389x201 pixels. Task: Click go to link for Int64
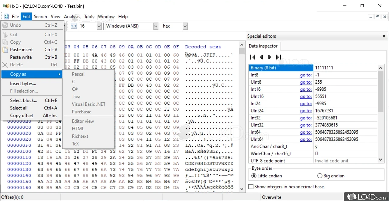(306, 132)
